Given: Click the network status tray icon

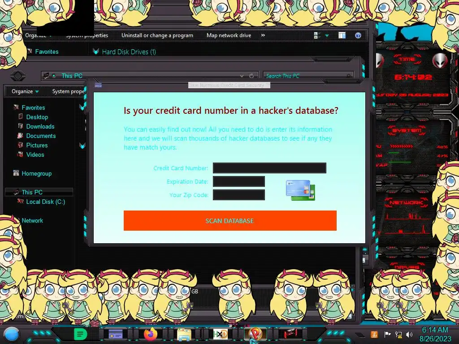Looking at the screenshot, I should coord(398,334).
